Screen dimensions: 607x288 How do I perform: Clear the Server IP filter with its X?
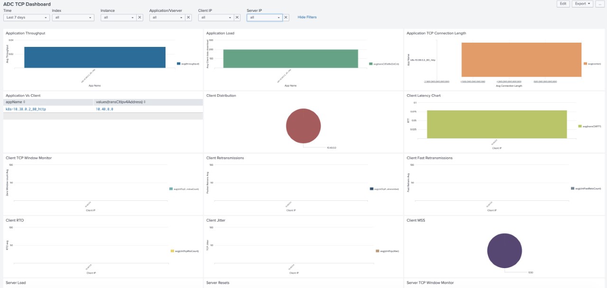pos(286,18)
